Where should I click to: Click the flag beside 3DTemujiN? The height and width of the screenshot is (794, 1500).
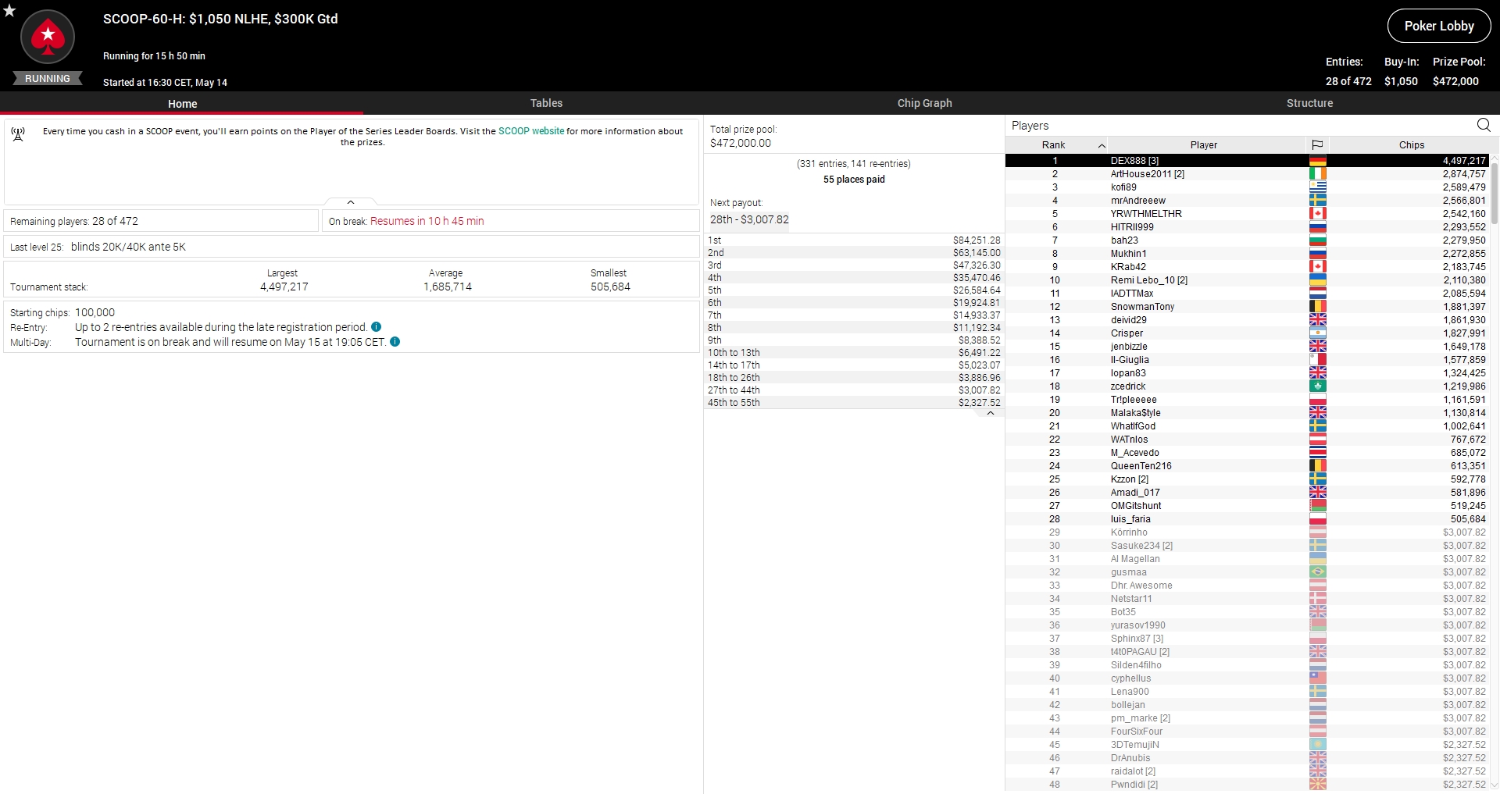click(x=1318, y=745)
